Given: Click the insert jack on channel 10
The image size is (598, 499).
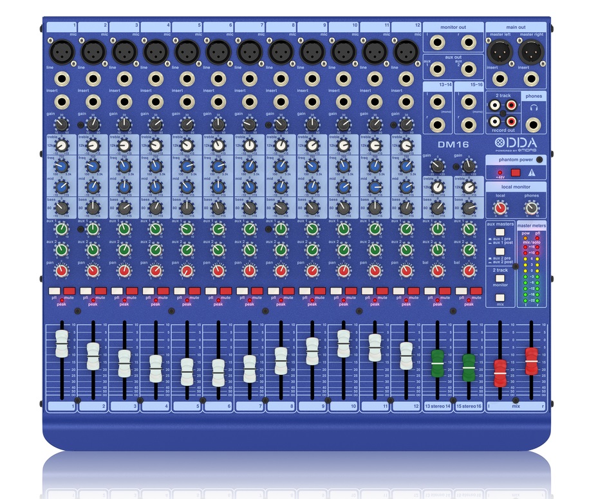Looking at the screenshot, I should (344, 102).
